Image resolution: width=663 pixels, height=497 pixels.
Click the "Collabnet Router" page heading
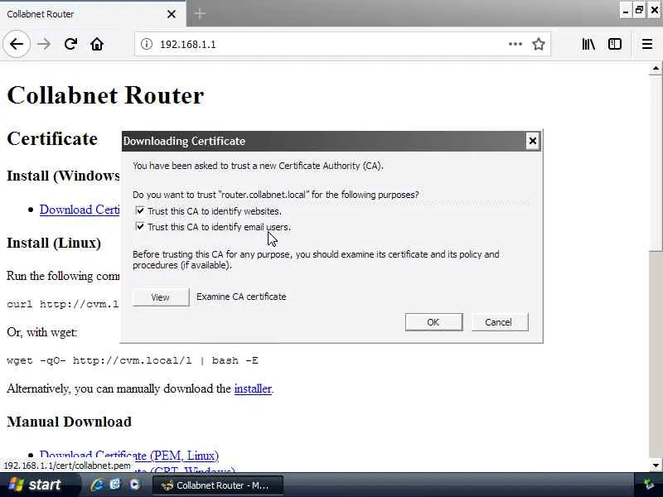pos(105,95)
